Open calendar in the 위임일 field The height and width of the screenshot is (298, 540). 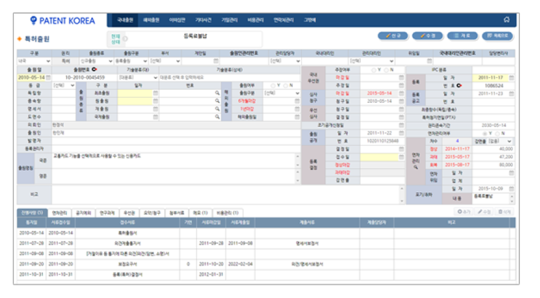429,61
